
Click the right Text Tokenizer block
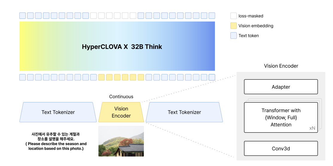(x=184, y=112)
